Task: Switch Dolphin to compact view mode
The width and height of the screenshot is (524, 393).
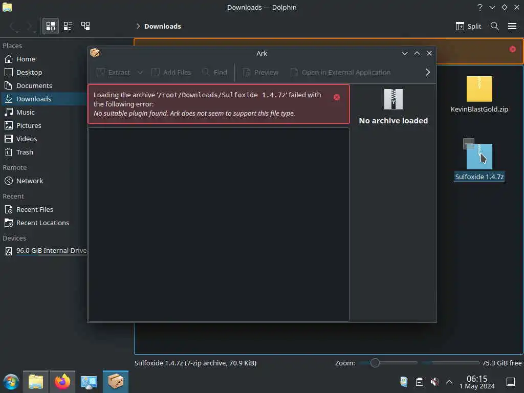Action: (x=68, y=26)
